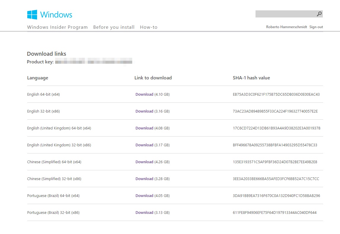Select Portuguese (Brazil) 64-bit (x64) label

53,196
